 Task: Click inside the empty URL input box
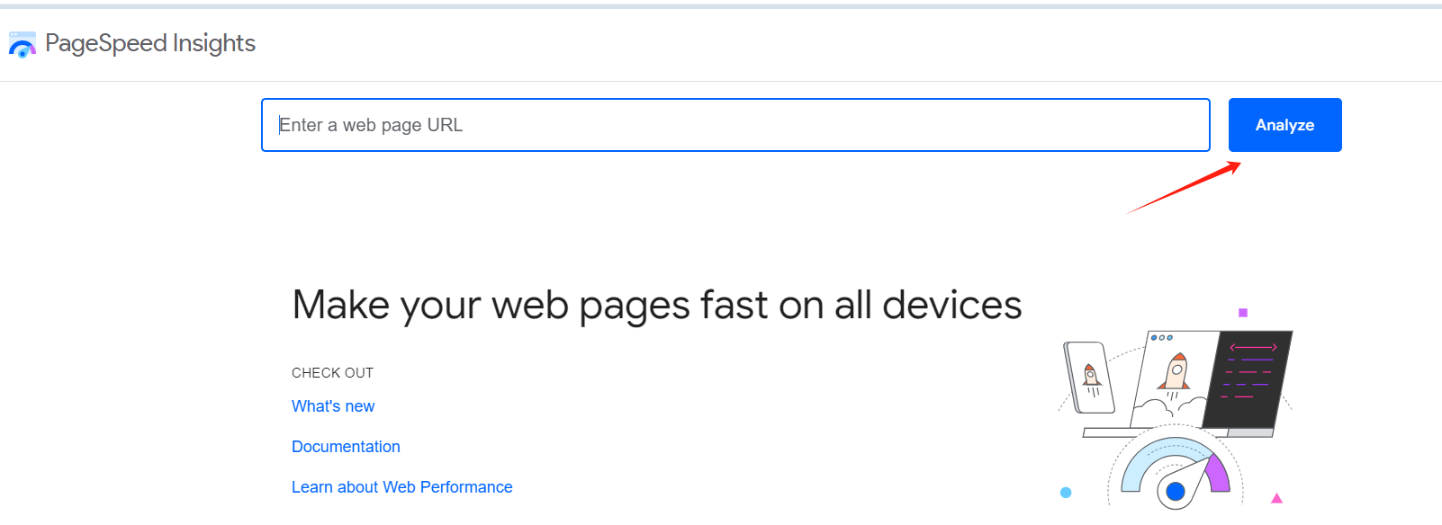pyautogui.click(x=735, y=125)
